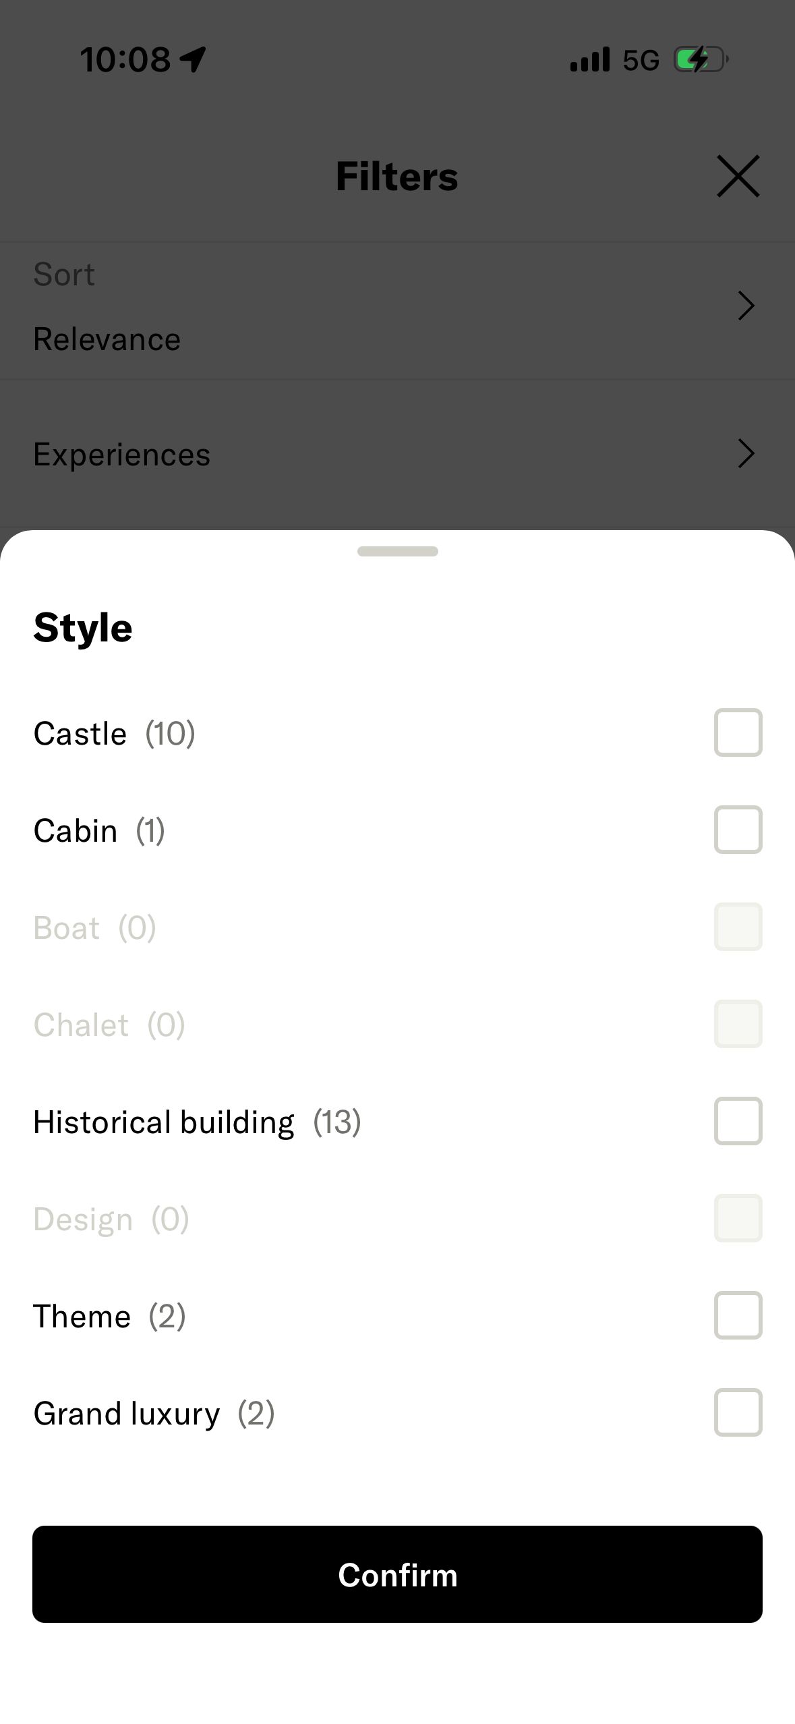The image size is (795, 1724).
Task: Tick the Cabin checkbox
Action: click(738, 830)
